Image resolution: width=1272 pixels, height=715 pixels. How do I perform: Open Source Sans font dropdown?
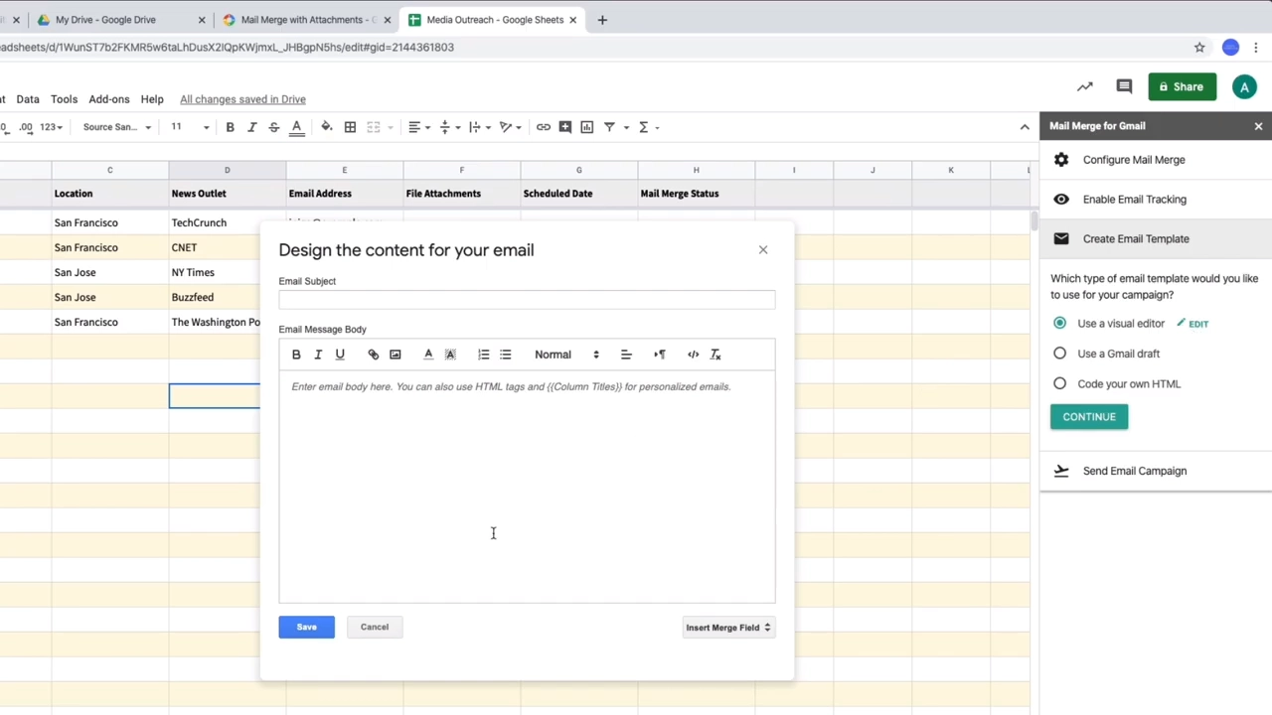coord(116,127)
